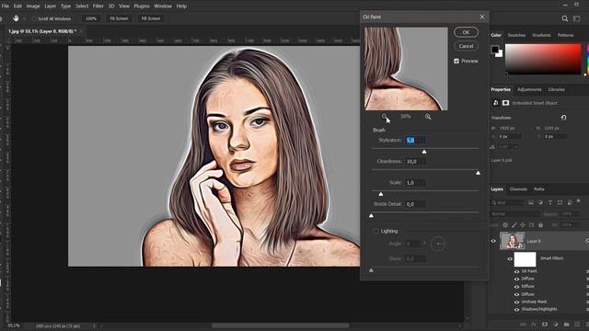Lock layer position
Screen dimensions: 589x331
click(523, 224)
